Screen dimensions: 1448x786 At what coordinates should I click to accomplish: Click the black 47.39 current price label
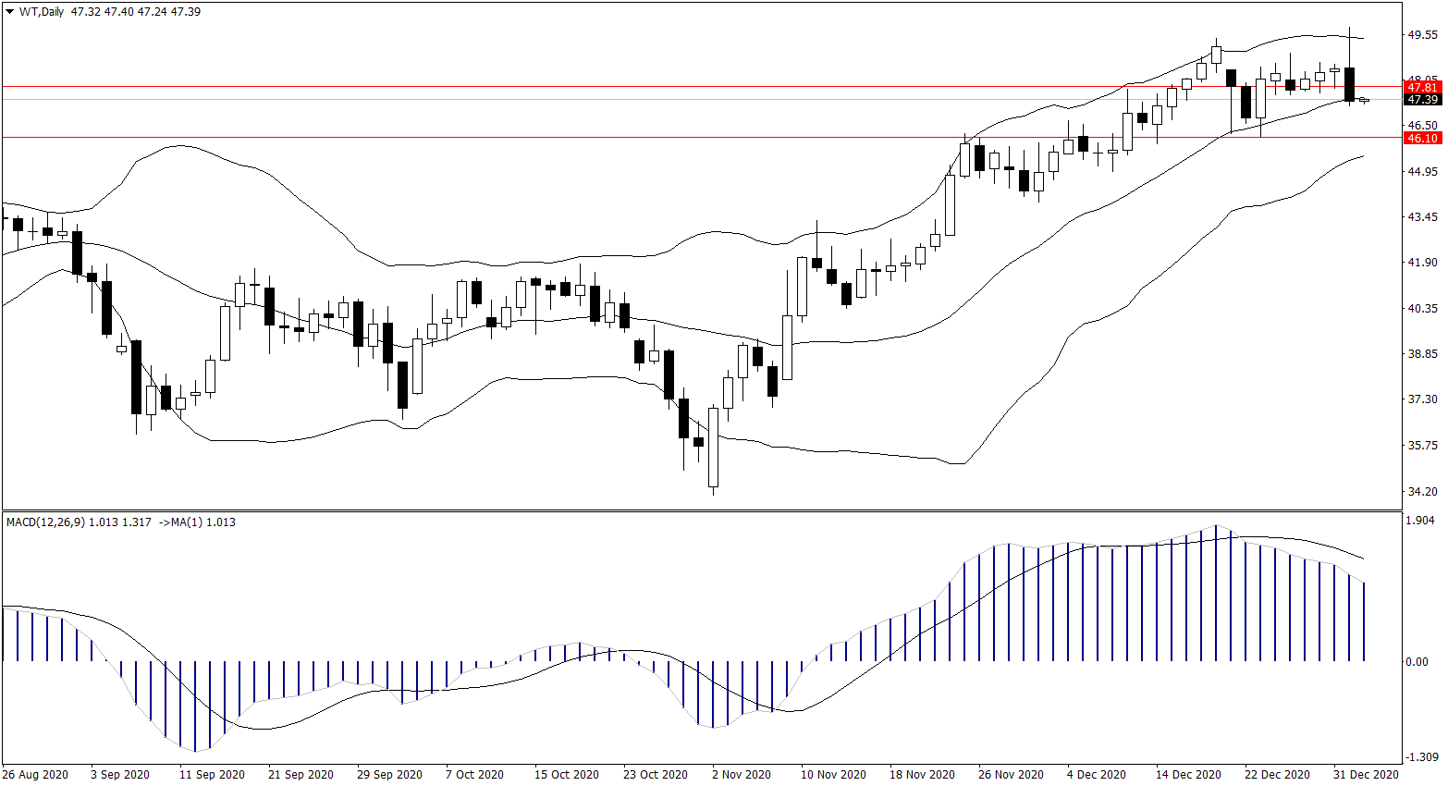1422,100
